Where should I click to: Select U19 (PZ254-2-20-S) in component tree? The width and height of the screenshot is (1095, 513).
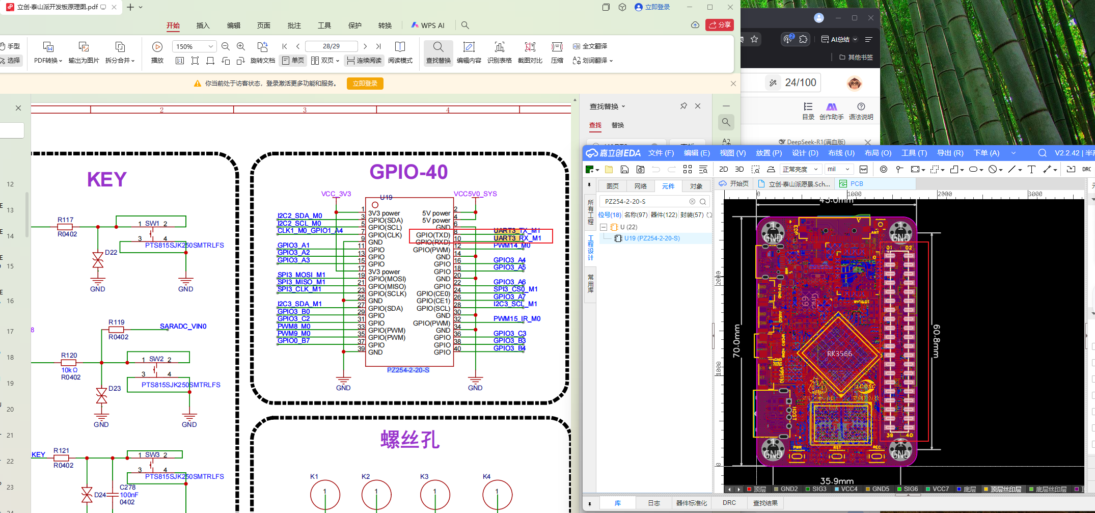(x=651, y=238)
